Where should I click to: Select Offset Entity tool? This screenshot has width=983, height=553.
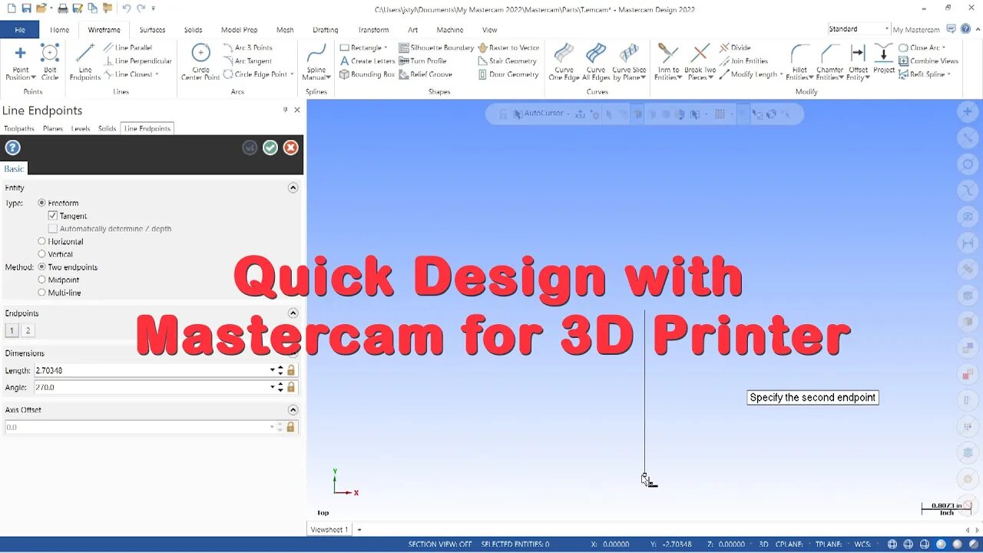(858, 61)
